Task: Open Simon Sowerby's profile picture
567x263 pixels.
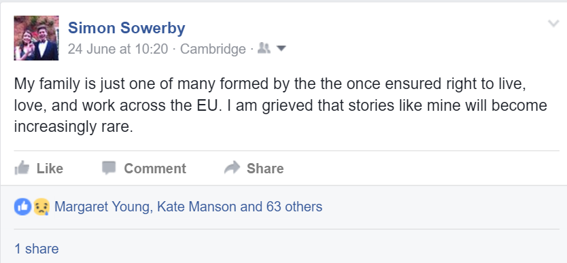Action: click(x=36, y=38)
